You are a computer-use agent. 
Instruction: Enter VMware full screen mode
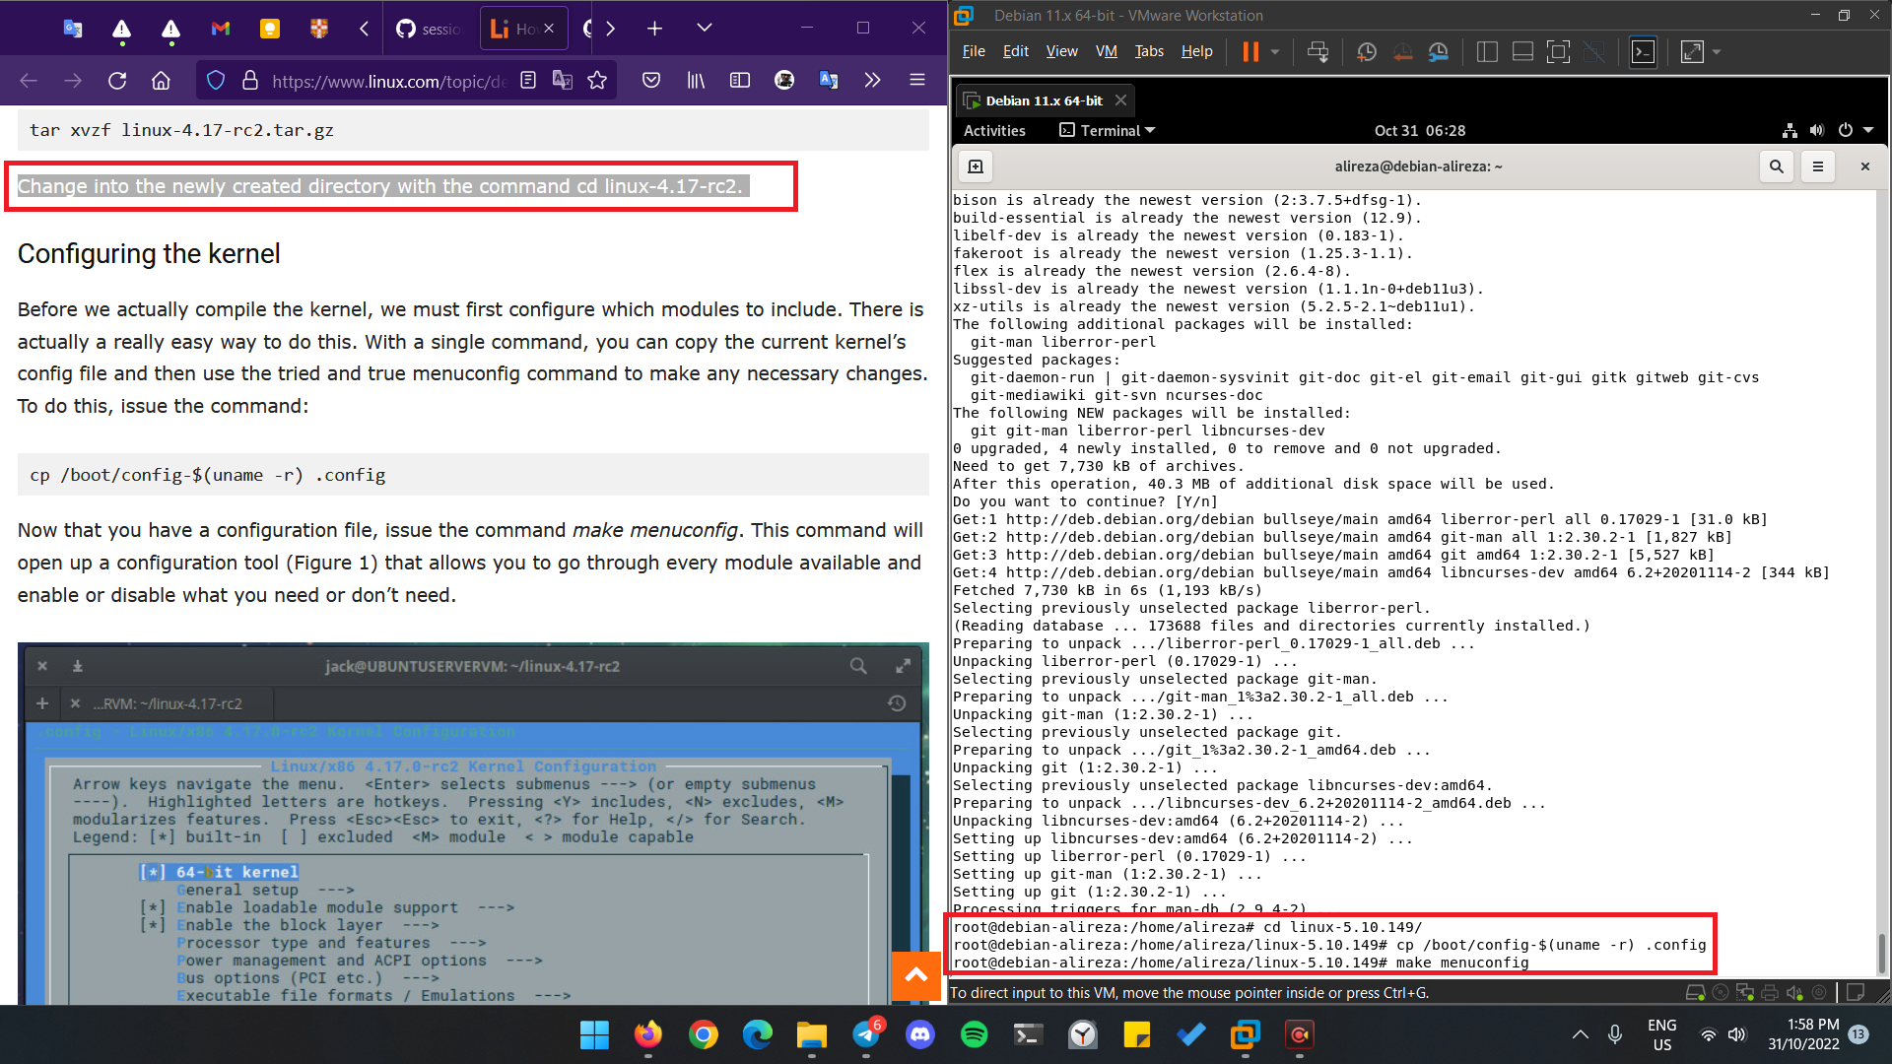(x=1558, y=52)
